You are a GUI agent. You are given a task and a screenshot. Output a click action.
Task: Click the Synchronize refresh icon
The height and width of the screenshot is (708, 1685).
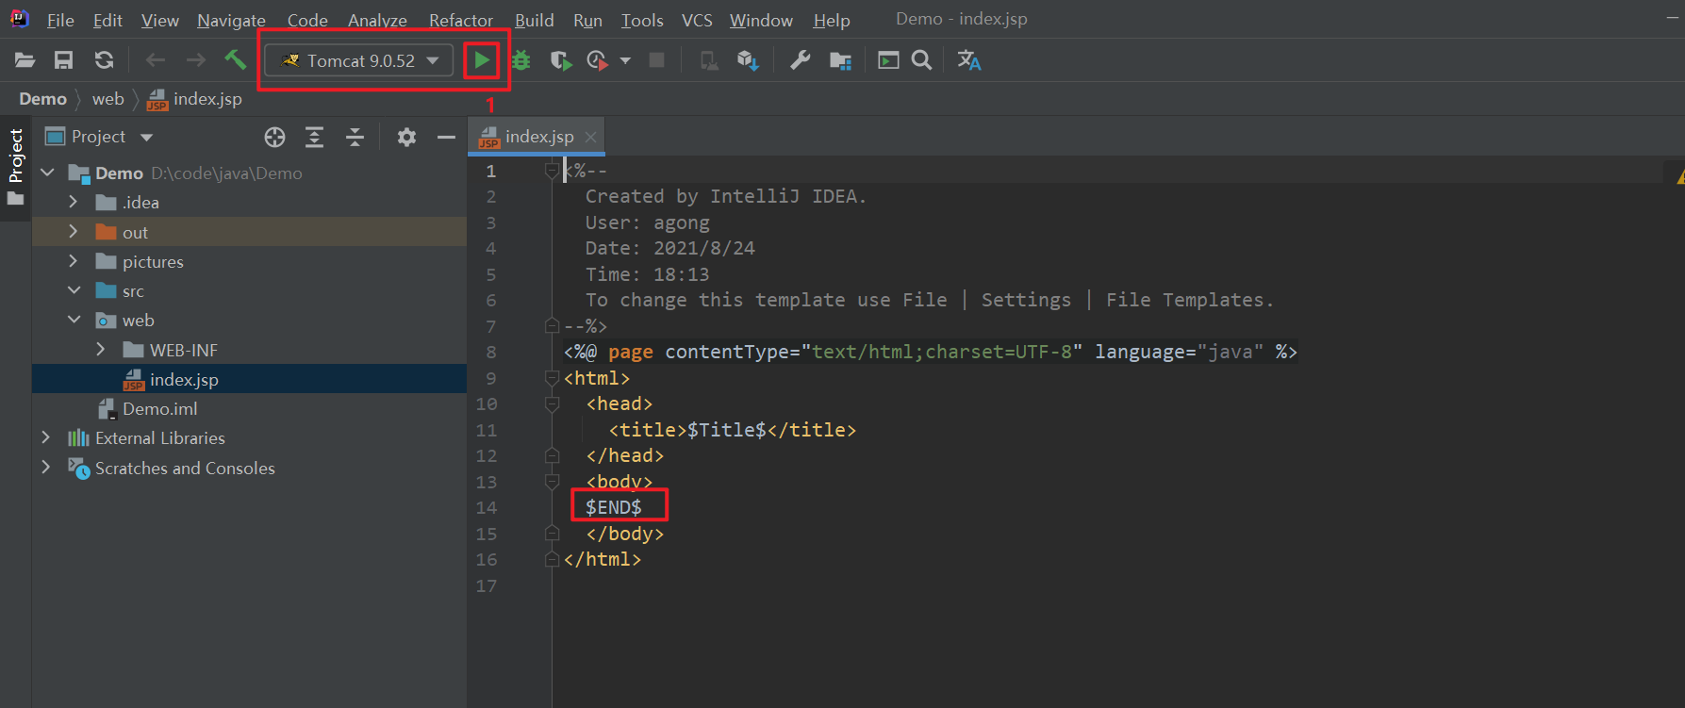104,60
